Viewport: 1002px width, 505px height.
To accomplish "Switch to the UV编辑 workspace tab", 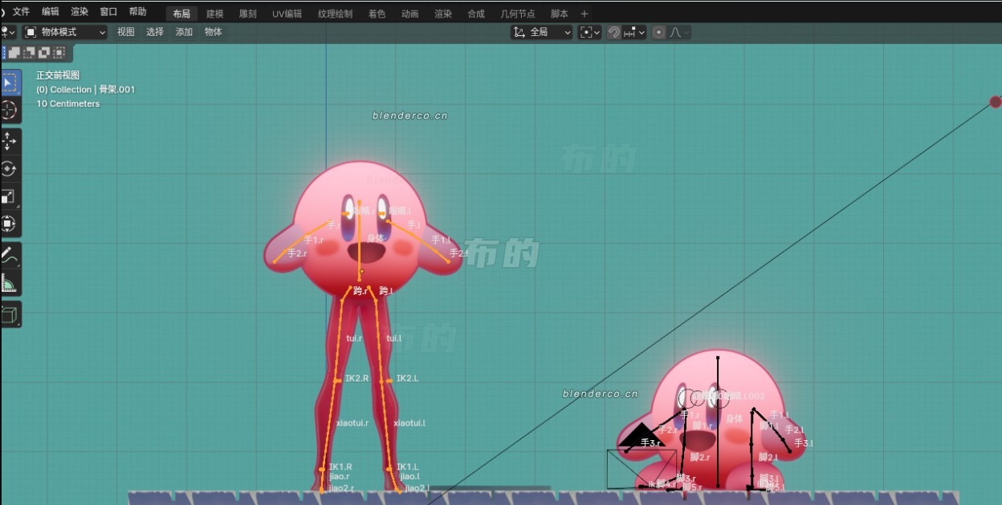I will [287, 14].
